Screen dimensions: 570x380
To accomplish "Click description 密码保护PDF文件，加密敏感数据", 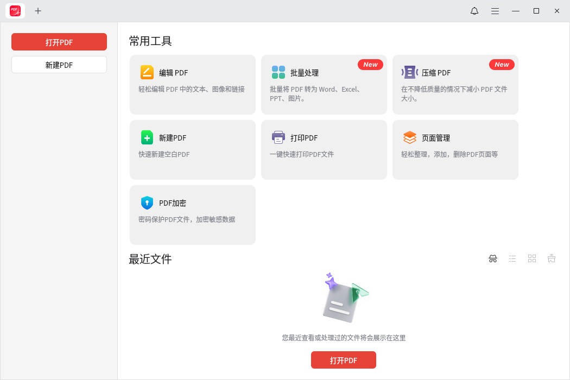I will (187, 219).
